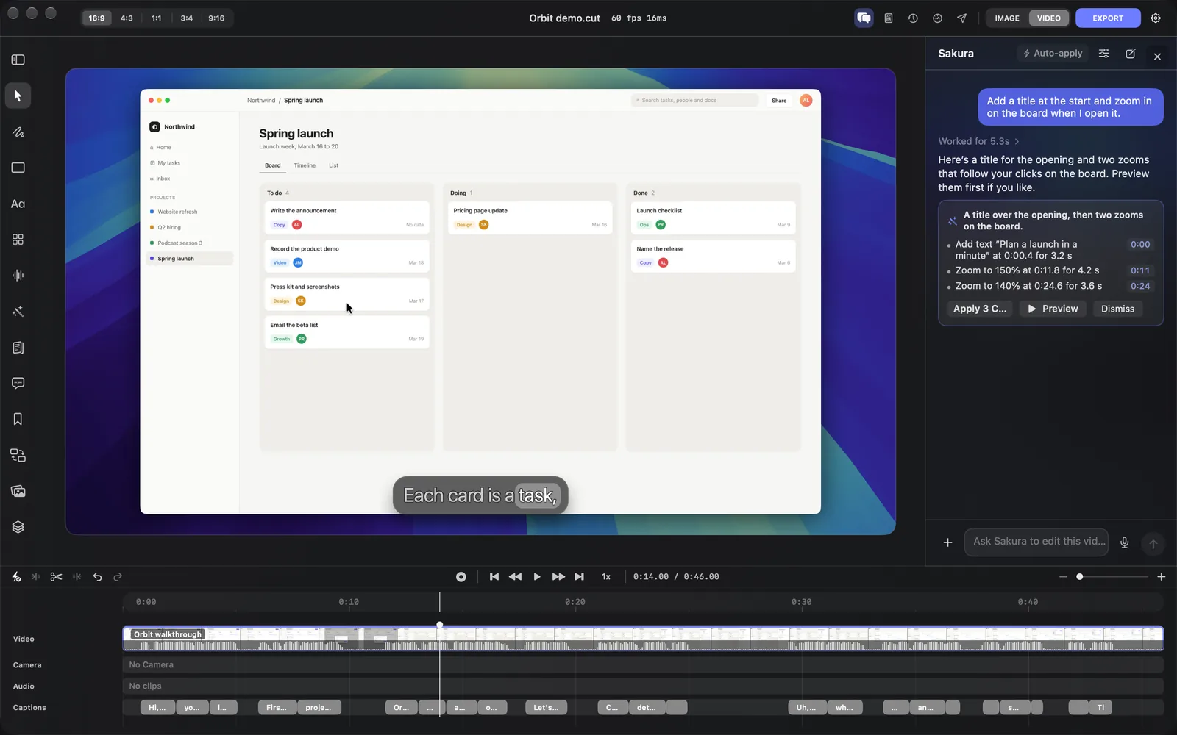Open the settings gear icon
Screen dimensions: 1177x735
tap(1156, 18)
